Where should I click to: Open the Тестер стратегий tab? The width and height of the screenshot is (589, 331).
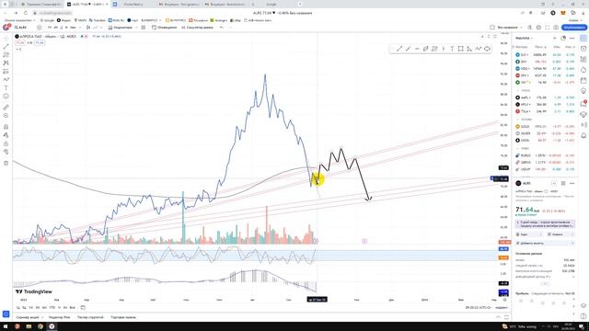[90, 317]
